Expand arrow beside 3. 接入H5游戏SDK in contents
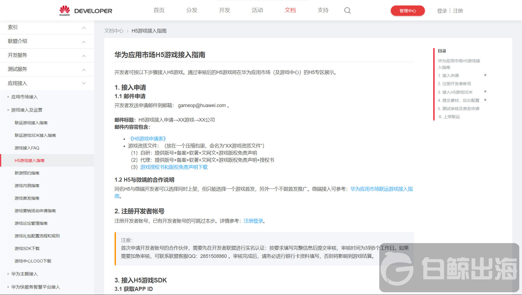 [485, 92]
